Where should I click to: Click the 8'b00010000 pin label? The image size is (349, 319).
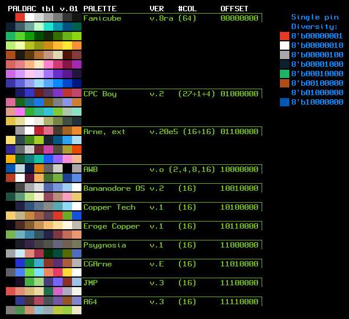click(x=317, y=74)
